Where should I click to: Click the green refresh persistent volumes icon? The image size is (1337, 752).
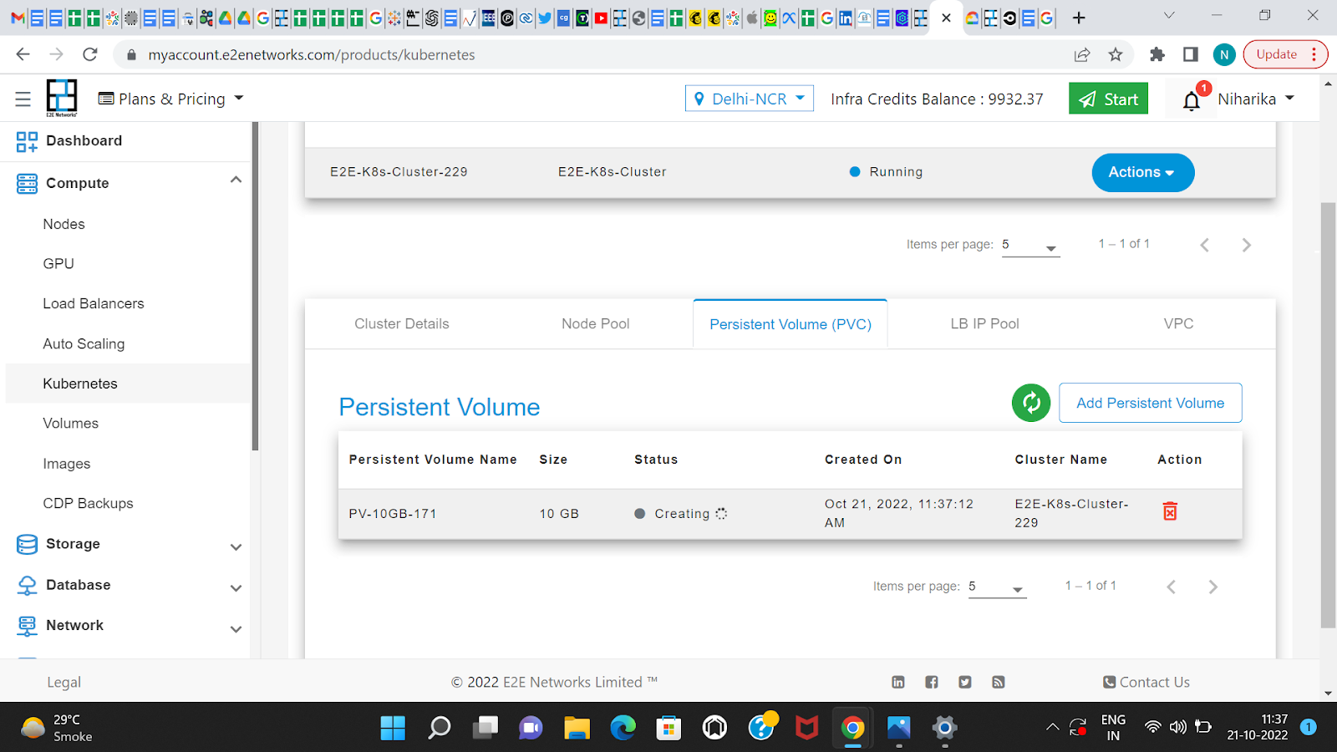tap(1031, 403)
